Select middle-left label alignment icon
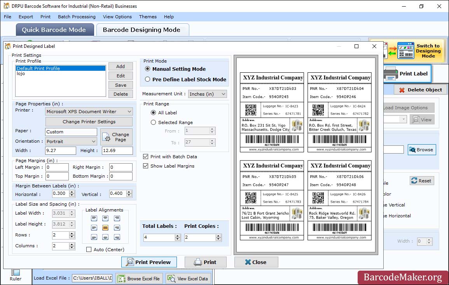 coord(94,228)
